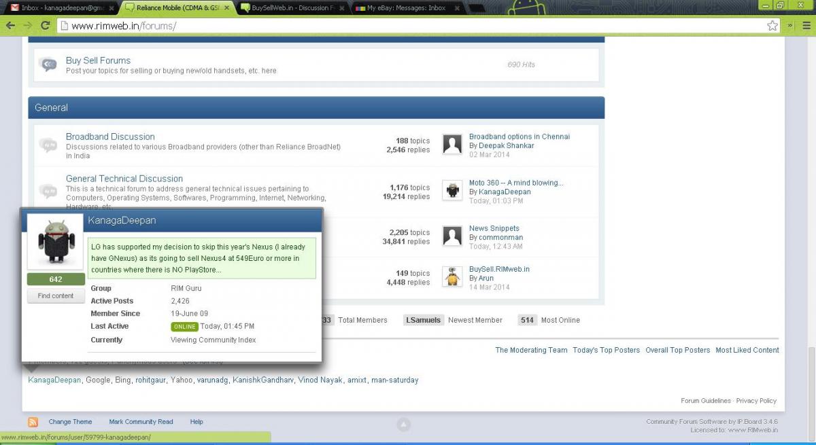Open online user varunadg's profile
This screenshot has height=445, width=816.
[x=212, y=380]
